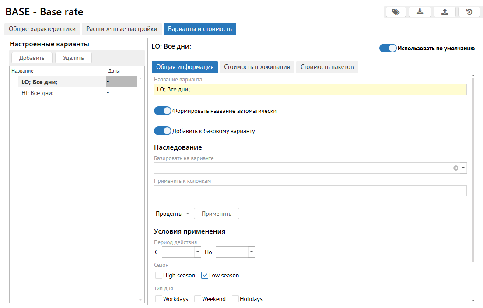Switch to 'Стоимость проживания' tab

[x=257, y=67]
